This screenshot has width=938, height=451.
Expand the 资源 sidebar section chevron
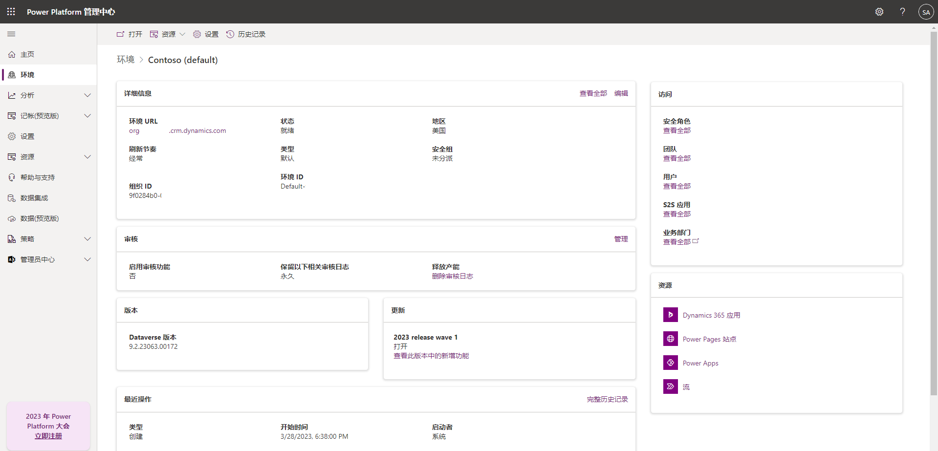pyautogui.click(x=87, y=157)
